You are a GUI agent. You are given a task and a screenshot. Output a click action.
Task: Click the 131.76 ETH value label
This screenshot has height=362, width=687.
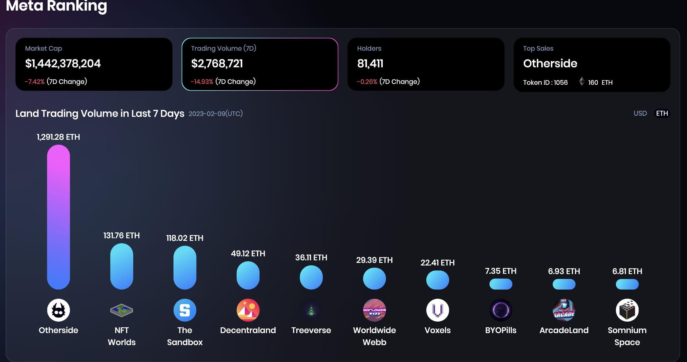tap(122, 235)
